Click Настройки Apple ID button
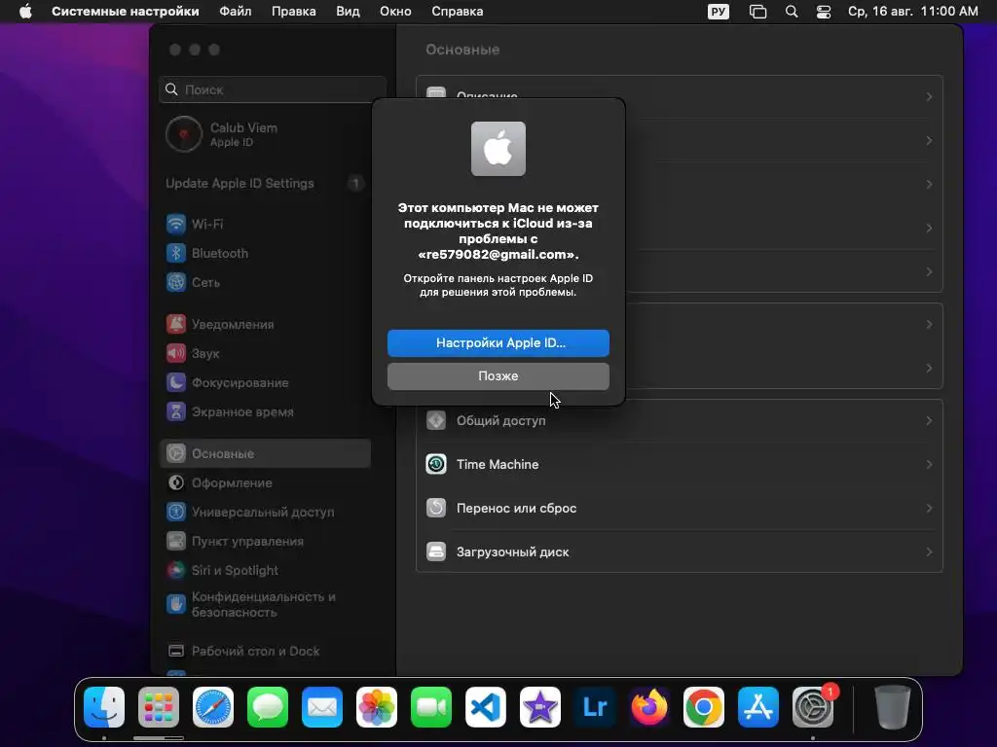997x747 pixels. [x=498, y=343]
